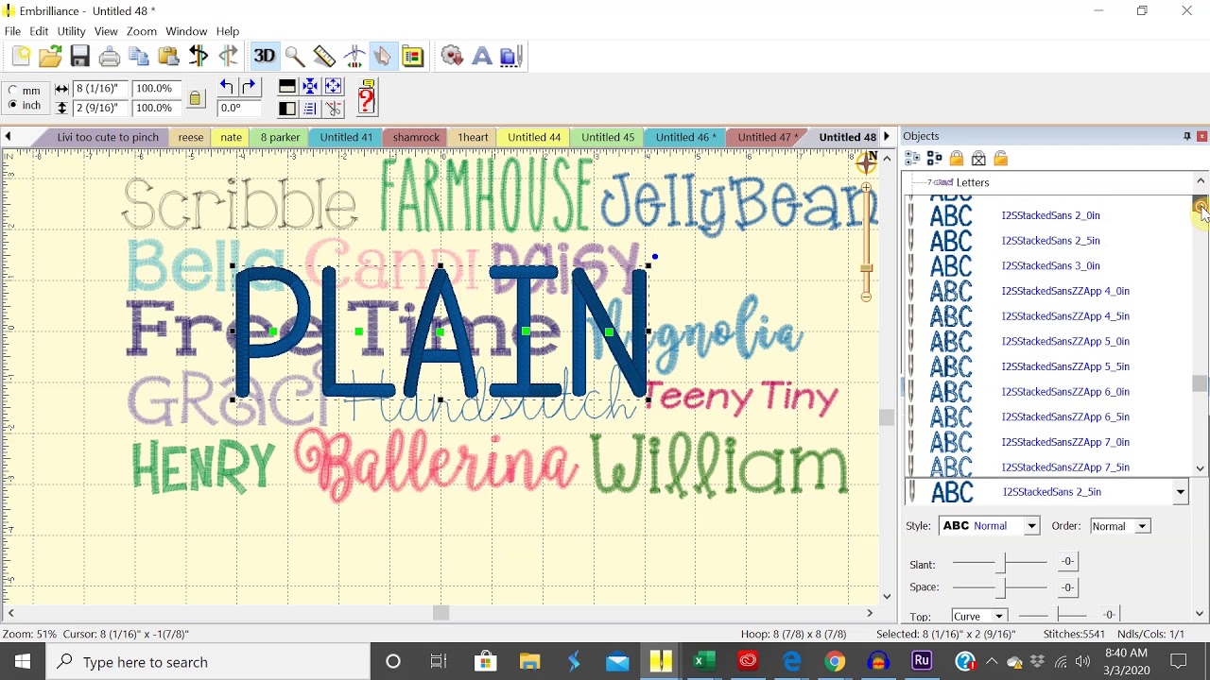The height and width of the screenshot is (680, 1210).
Task: Click the closed padlock lock icon in Objects
Action: pos(957,159)
